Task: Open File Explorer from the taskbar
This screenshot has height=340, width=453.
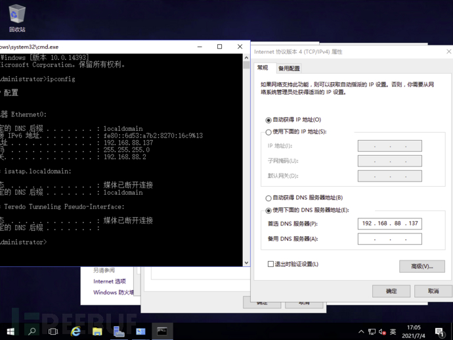Action: click(97, 331)
